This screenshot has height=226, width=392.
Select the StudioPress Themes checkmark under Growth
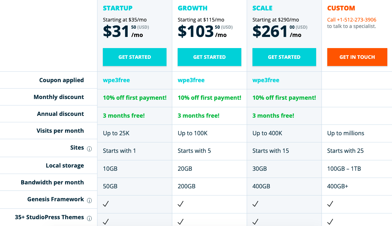pyautogui.click(x=180, y=222)
